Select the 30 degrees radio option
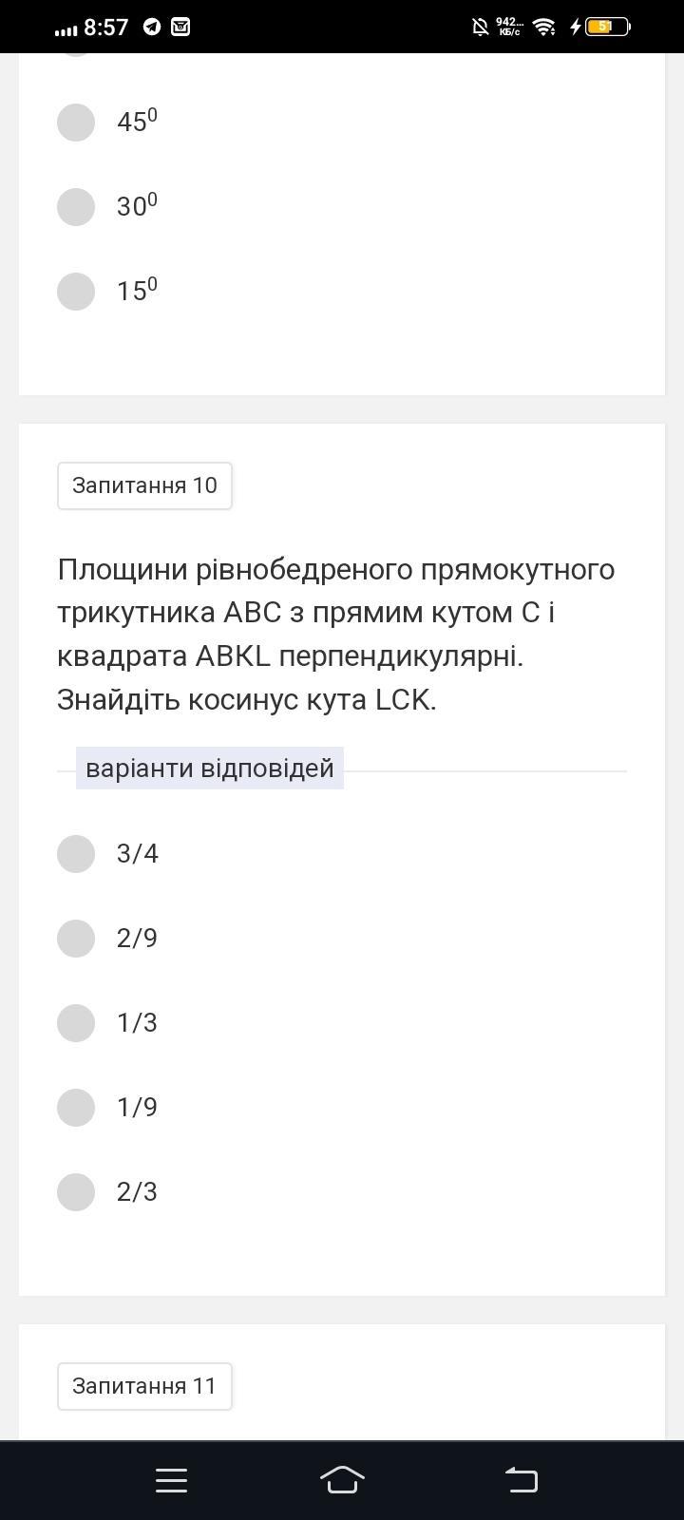Image resolution: width=684 pixels, height=1520 pixels. point(76,207)
